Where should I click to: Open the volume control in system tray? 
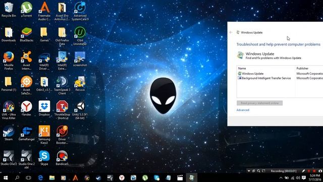[298, 177]
